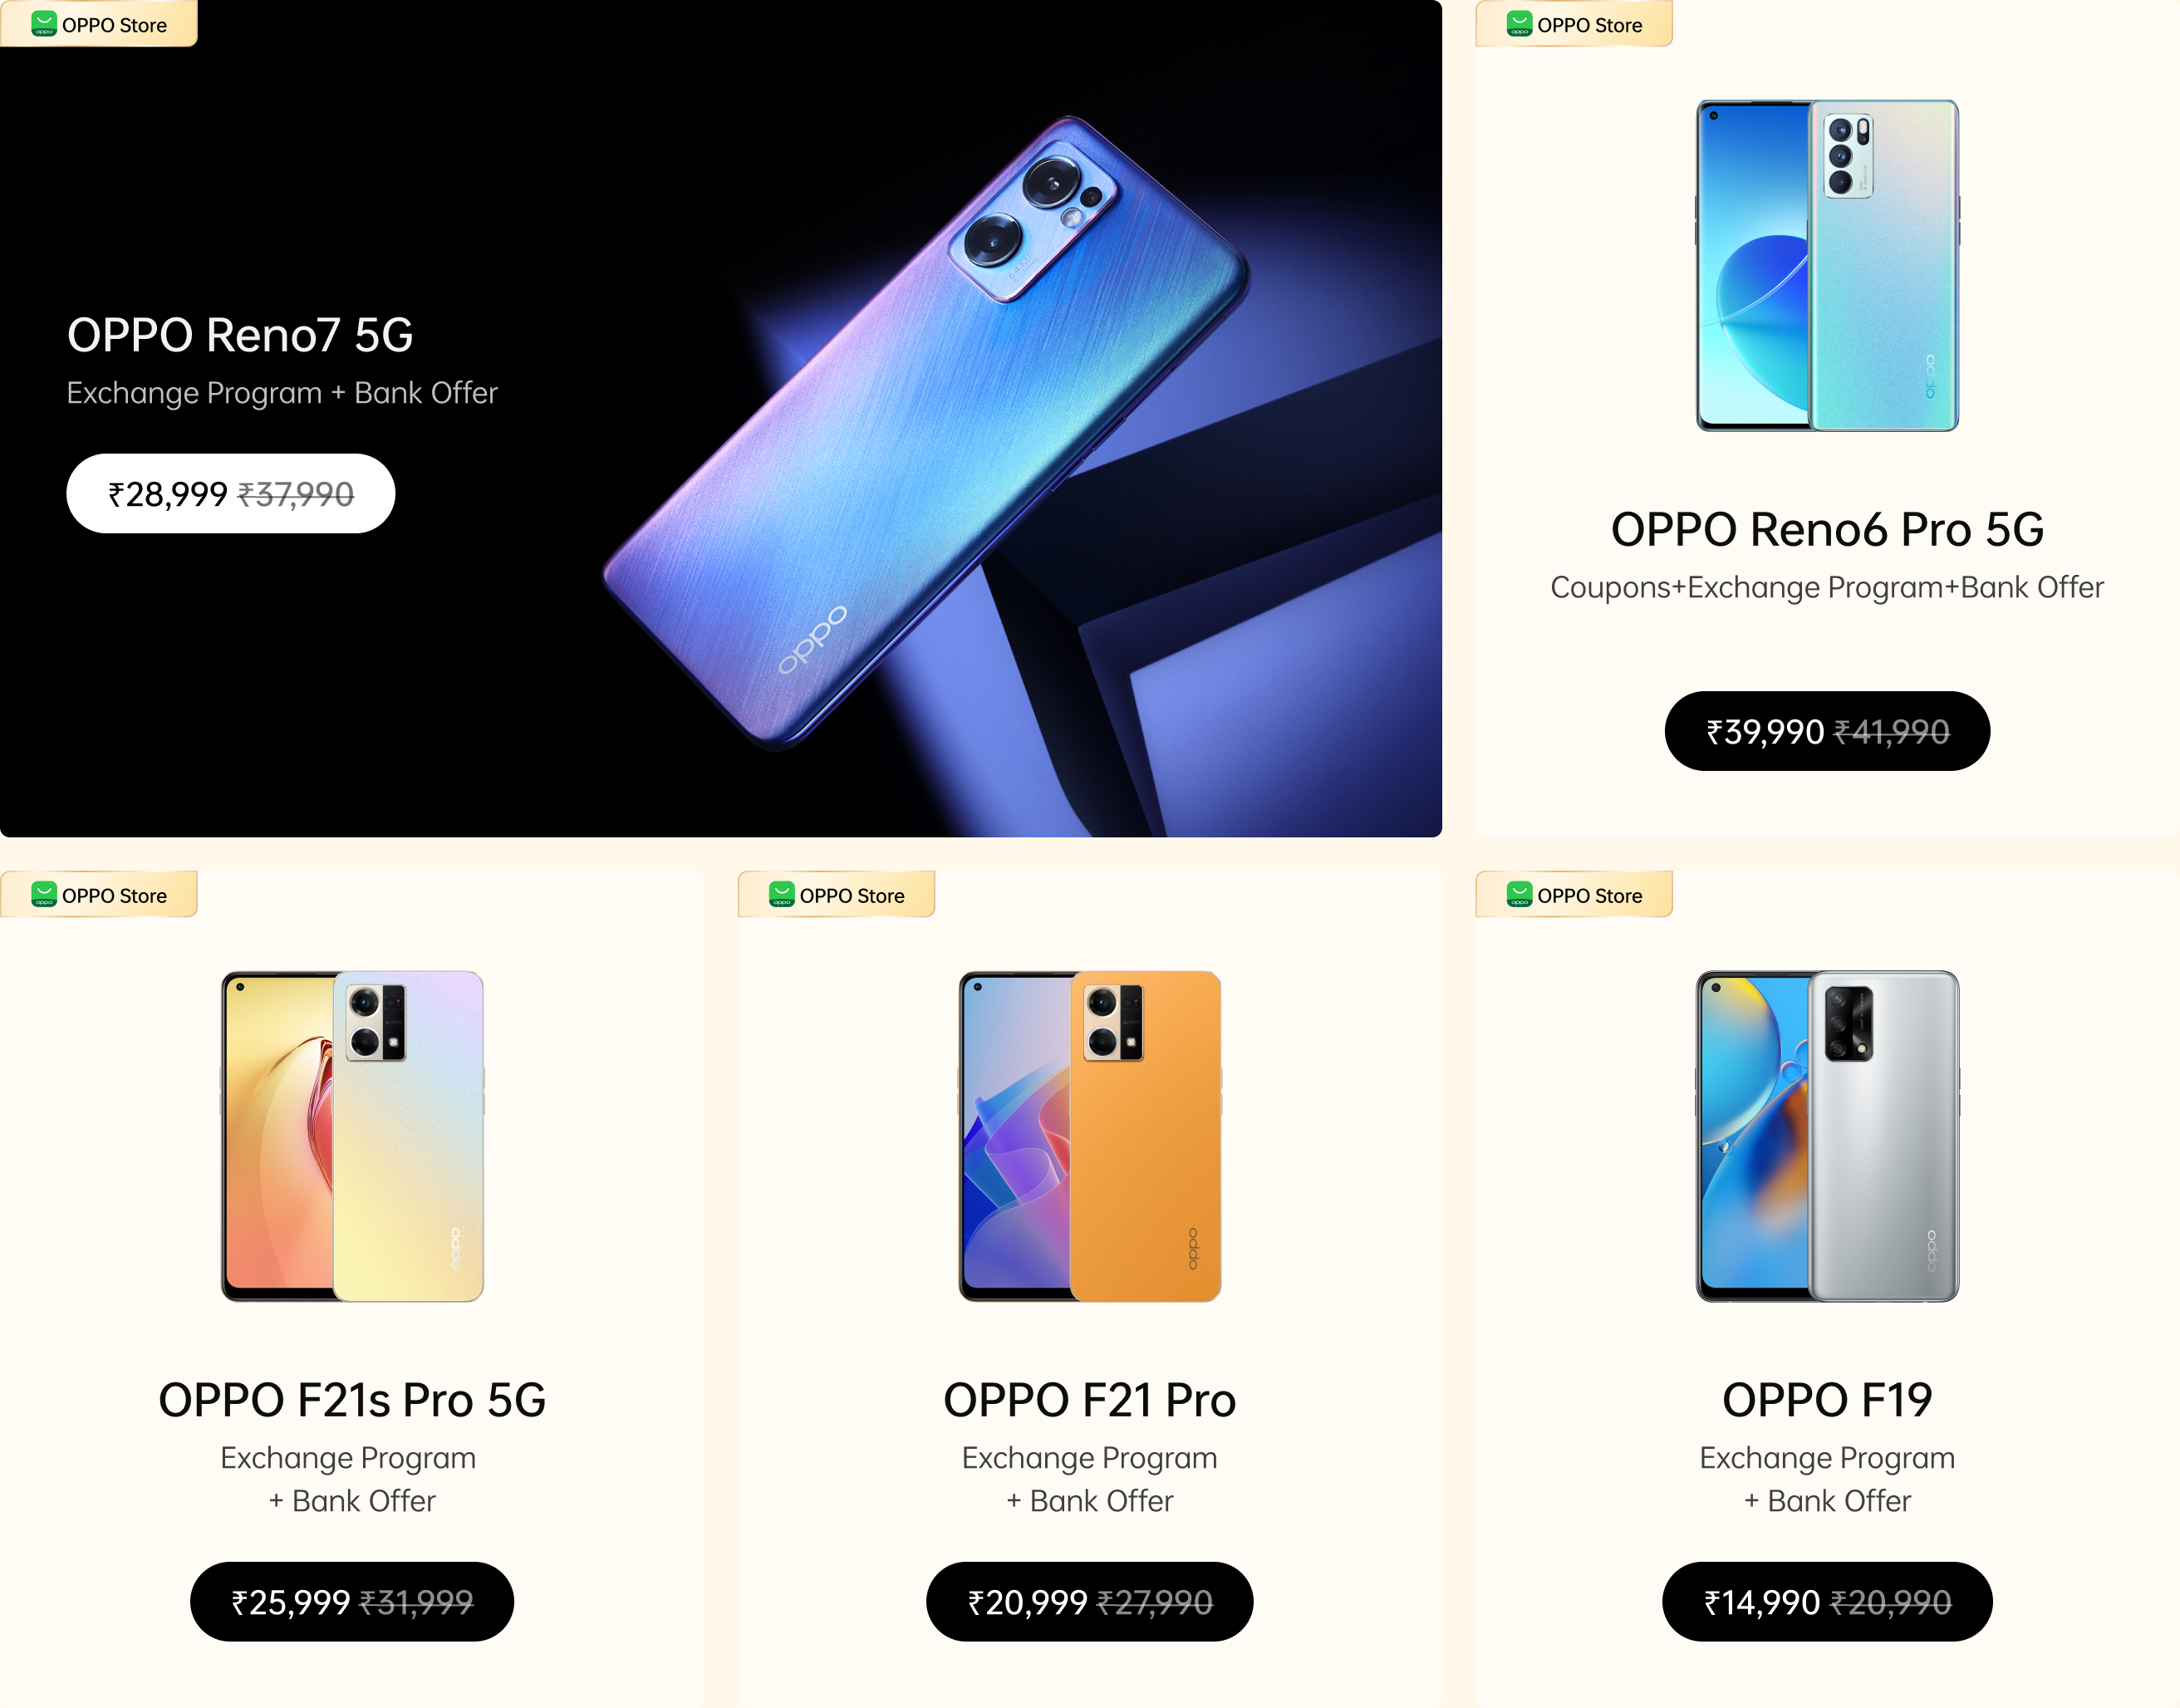Open the OPPO Reno6 Pro 5G title

point(1827,529)
